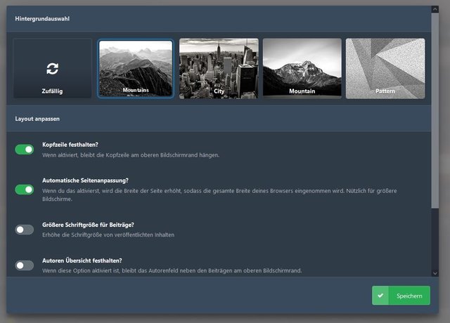Click the checkmark icon on the save button

pyautogui.click(x=380, y=296)
